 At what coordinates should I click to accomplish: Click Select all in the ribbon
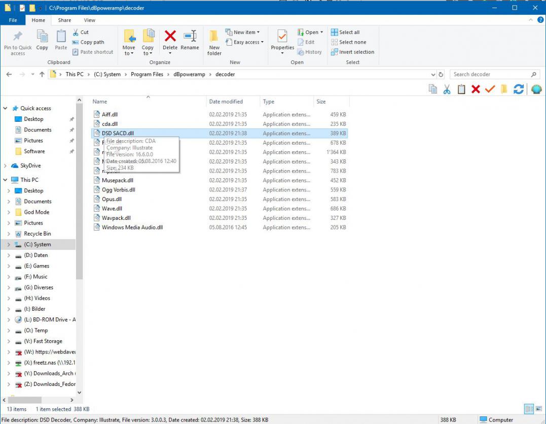coord(345,32)
